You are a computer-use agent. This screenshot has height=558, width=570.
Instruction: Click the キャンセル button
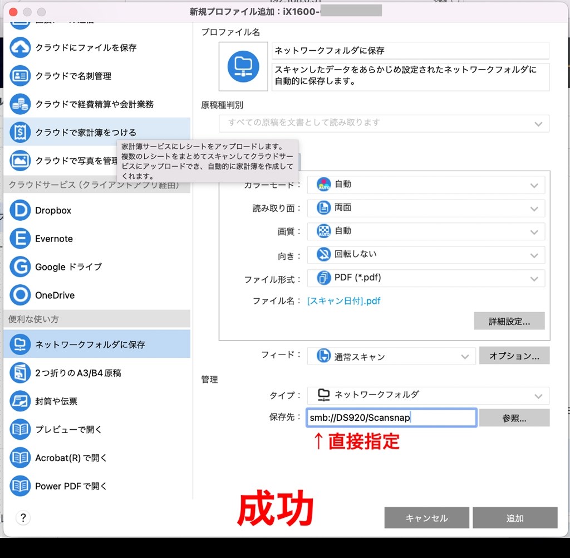coord(427,518)
